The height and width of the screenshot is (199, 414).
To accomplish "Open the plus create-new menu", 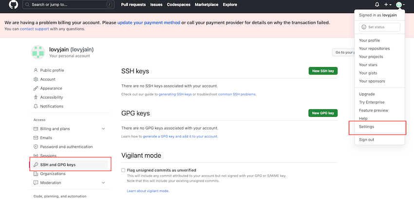I will [388, 4].
